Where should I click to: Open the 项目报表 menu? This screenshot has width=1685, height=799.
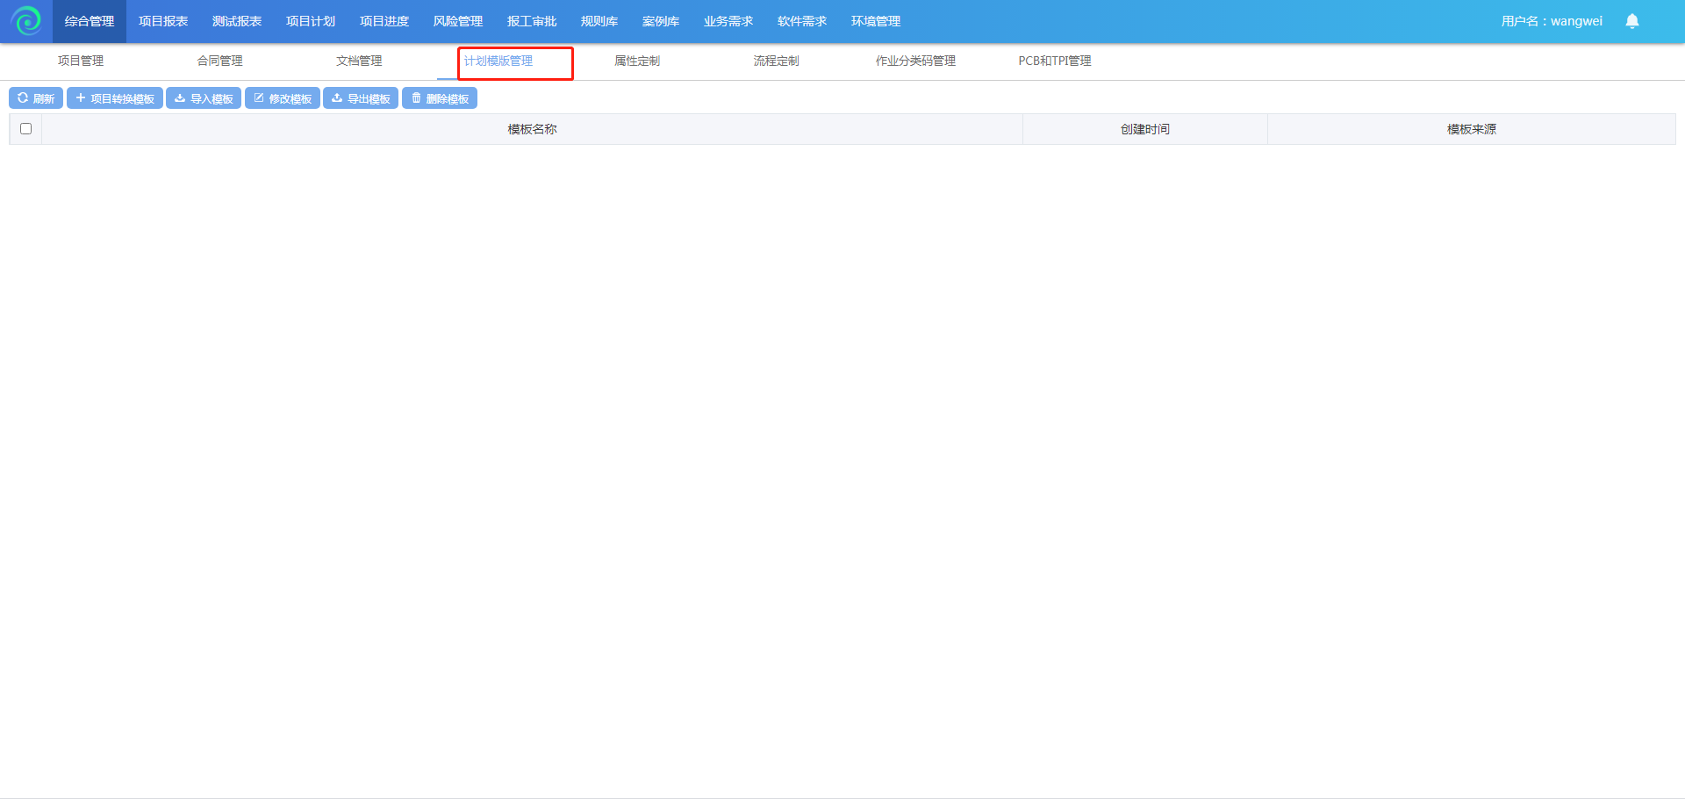[163, 21]
